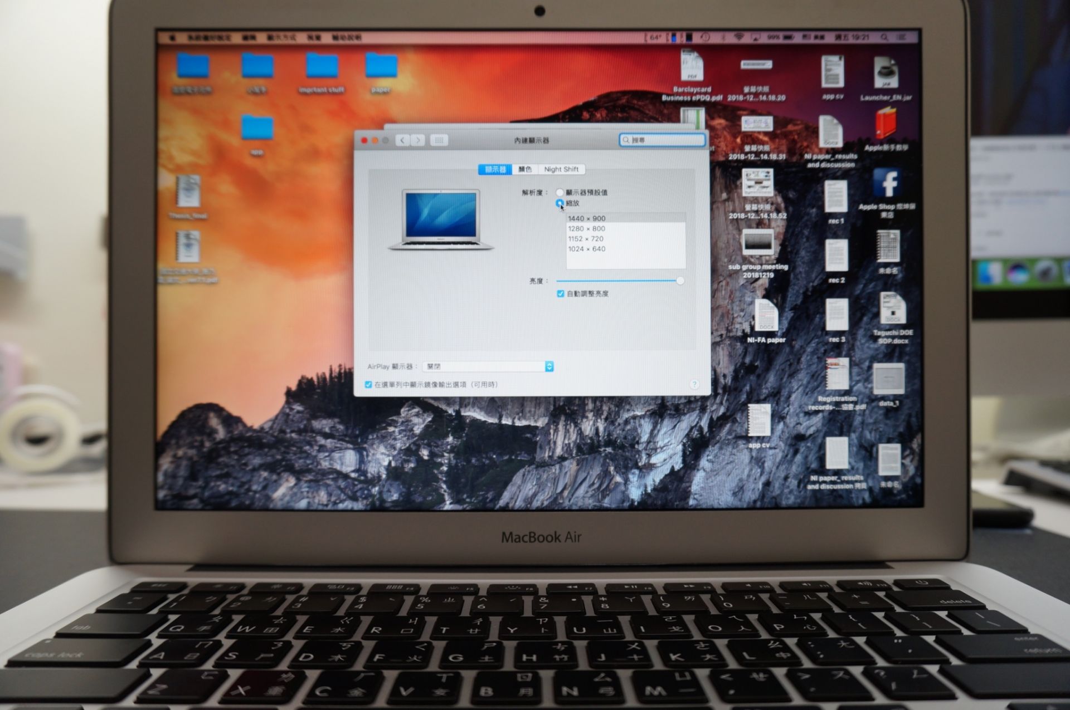Select the imprtant stuff folder
This screenshot has width=1070, height=710.
(322, 66)
